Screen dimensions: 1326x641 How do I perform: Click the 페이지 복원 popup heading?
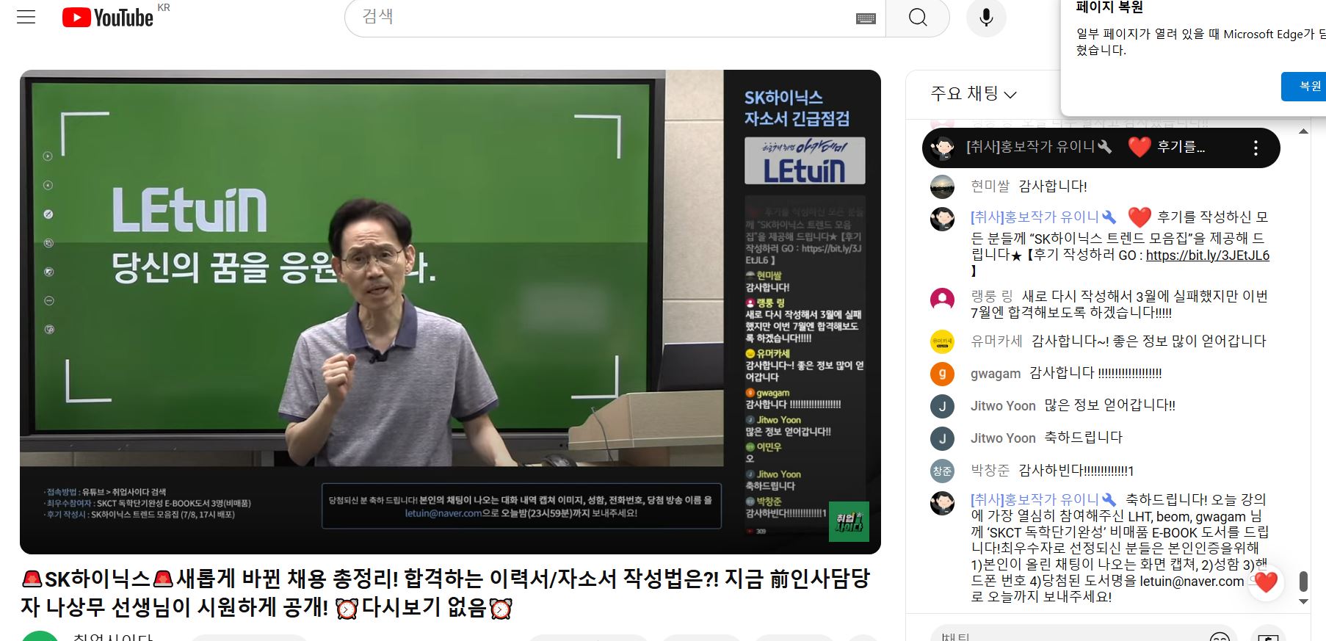(x=1109, y=7)
